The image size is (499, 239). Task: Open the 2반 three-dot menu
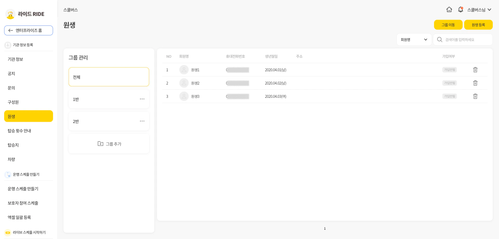click(x=142, y=121)
